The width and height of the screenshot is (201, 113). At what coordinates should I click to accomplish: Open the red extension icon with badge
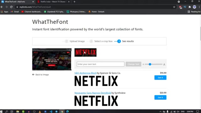(180, 7)
